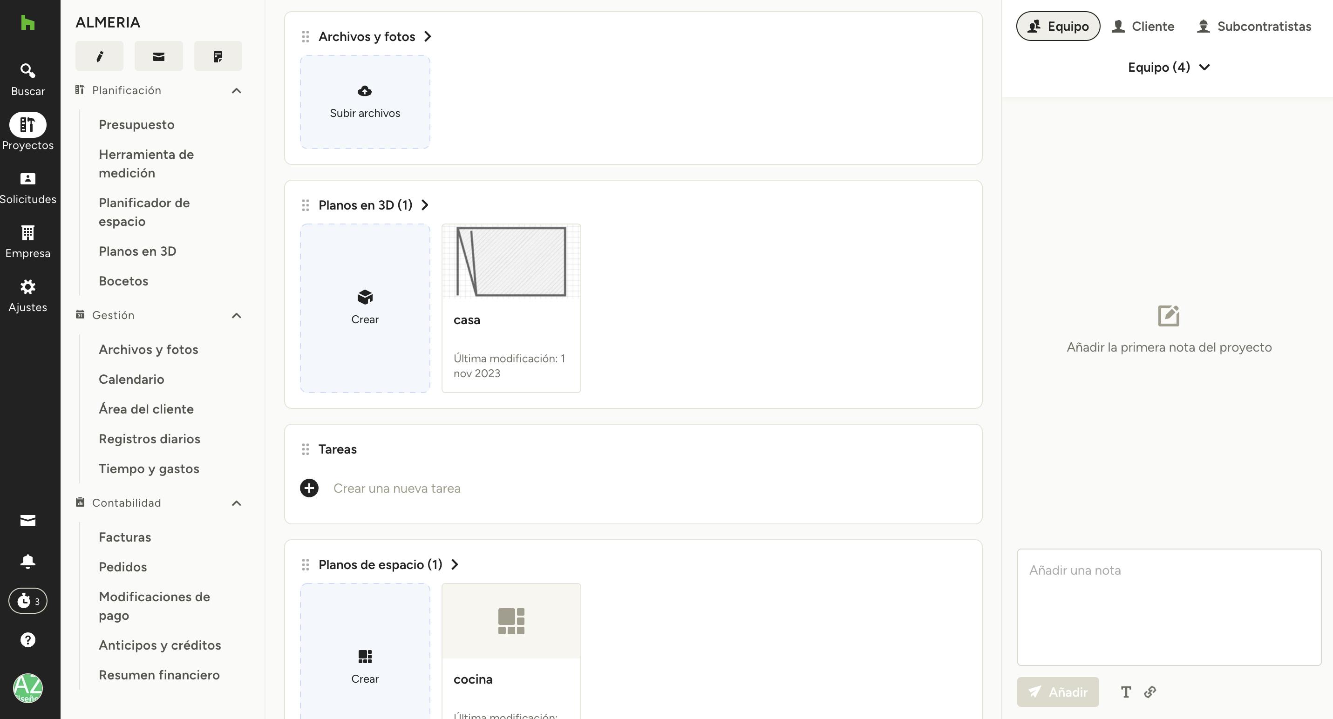
Task: Expand the Equipo (4) dropdown
Action: pos(1169,67)
